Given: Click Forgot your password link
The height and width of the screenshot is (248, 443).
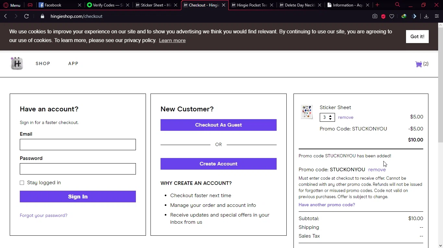Looking at the screenshot, I should (x=43, y=215).
